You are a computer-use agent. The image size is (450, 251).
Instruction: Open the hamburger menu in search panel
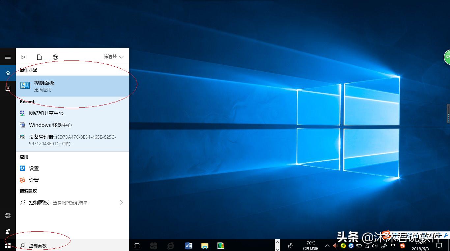(x=8, y=57)
